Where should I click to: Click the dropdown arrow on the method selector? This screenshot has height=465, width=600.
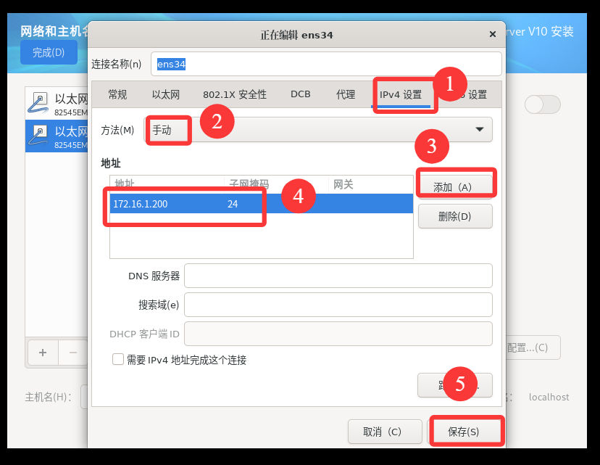coord(479,130)
